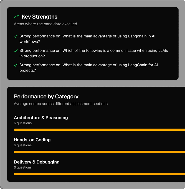Screen dimensions: 185x189
Task: Select the Delivery & Debugging category label
Action: point(37,162)
